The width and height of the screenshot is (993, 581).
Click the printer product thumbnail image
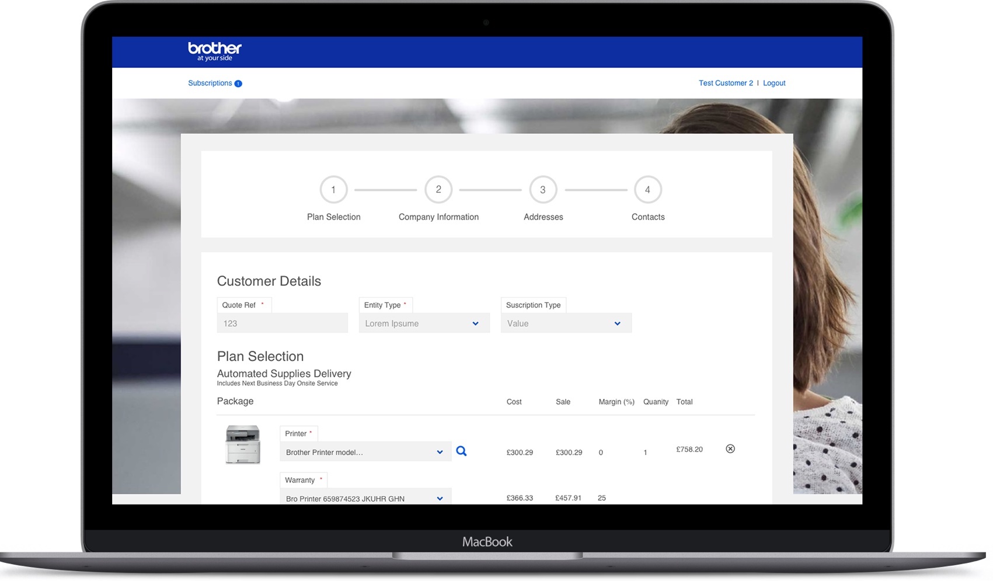coord(243,445)
